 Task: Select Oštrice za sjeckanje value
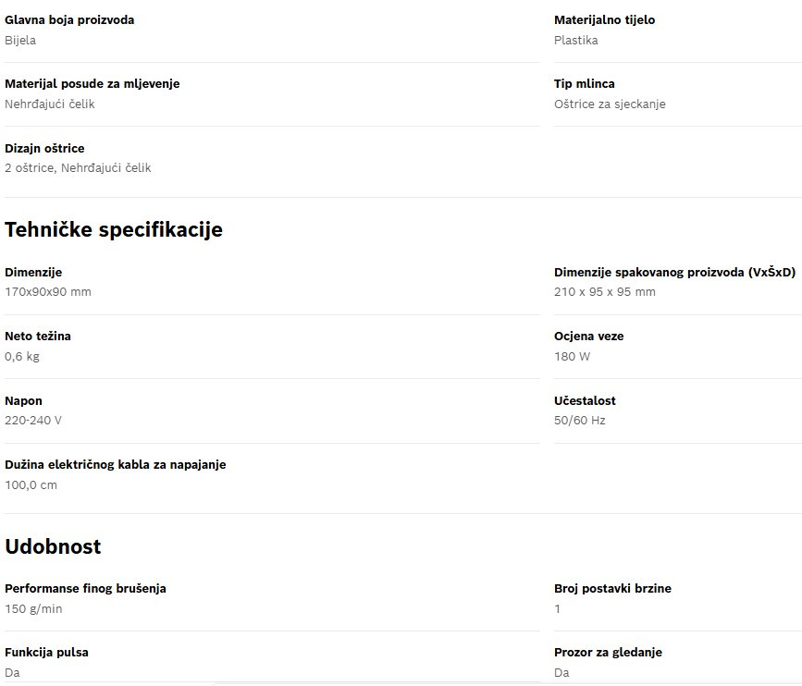click(x=610, y=104)
